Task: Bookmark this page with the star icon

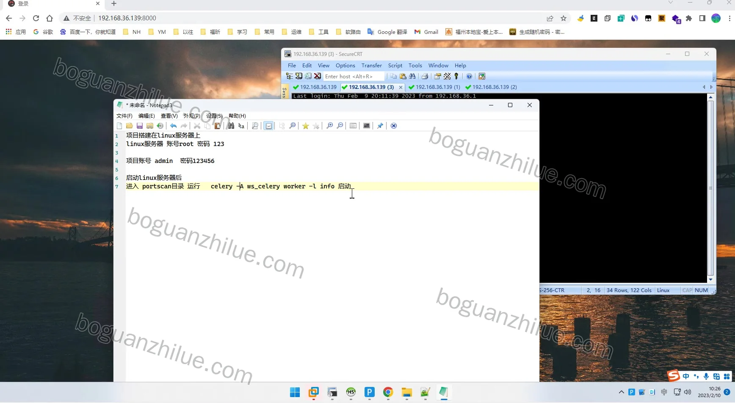Action: pos(564,18)
